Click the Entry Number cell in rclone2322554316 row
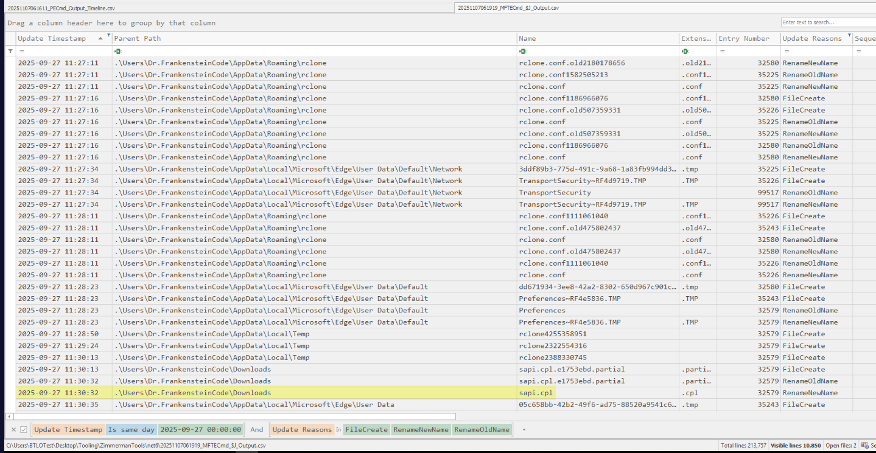Image resolution: width=876 pixels, height=453 pixels. point(748,345)
